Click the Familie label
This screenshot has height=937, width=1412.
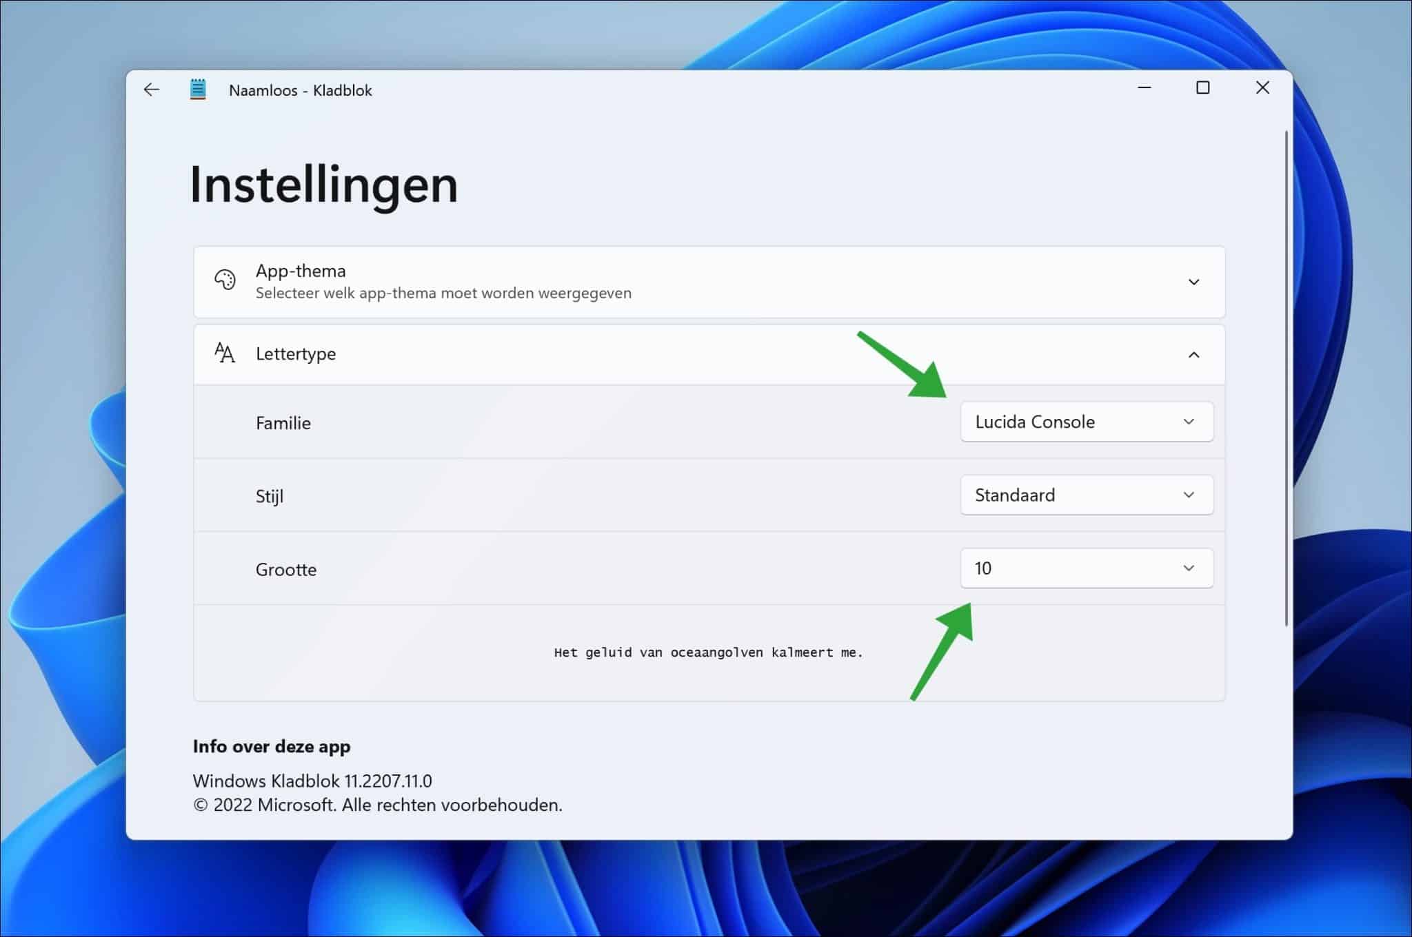[x=283, y=423]
